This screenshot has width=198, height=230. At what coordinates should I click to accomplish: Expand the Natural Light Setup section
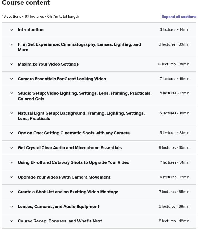81,116
